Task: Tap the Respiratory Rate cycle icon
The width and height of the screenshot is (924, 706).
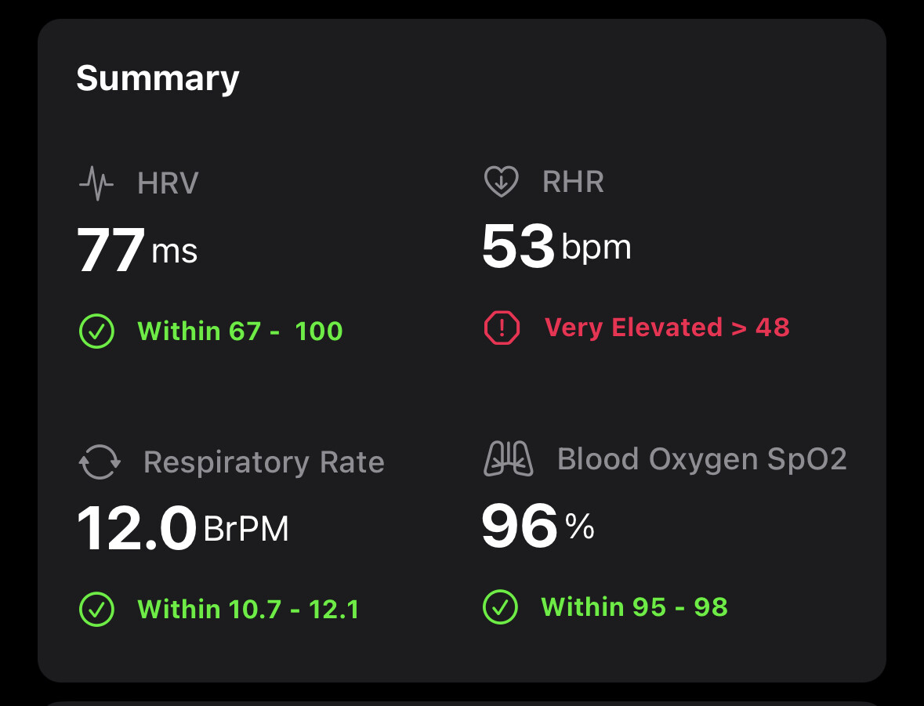Action: [100, 462]
